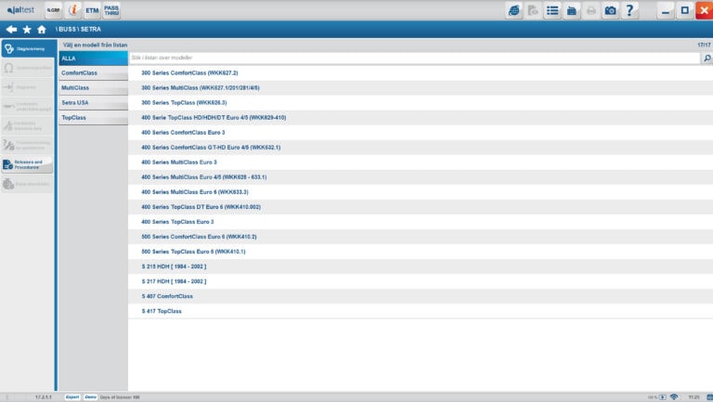Click the grayed document preview icon

point(533,10)
